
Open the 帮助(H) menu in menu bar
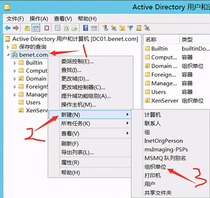(x=87, y=19)
